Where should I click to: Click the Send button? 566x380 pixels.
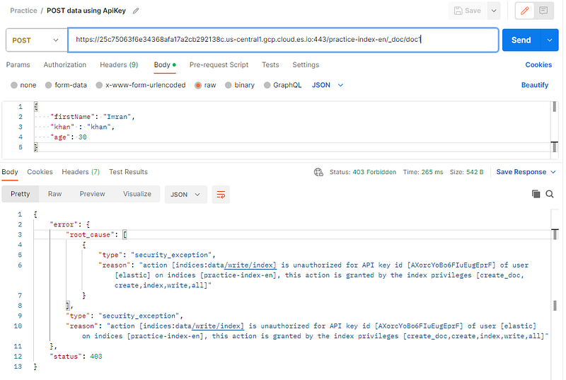521,40
